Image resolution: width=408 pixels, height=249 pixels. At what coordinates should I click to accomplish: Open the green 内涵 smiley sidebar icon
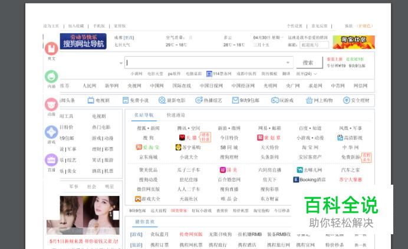pos(51,77)
